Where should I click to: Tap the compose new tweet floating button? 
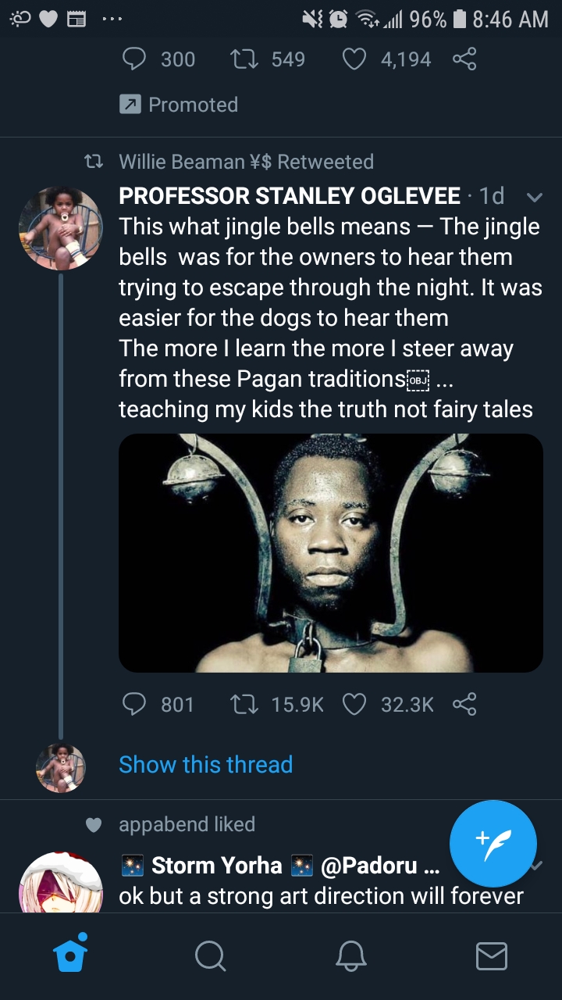coord(493,844)
